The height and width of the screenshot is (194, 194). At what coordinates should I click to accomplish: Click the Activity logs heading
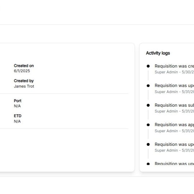click(158, 53)
